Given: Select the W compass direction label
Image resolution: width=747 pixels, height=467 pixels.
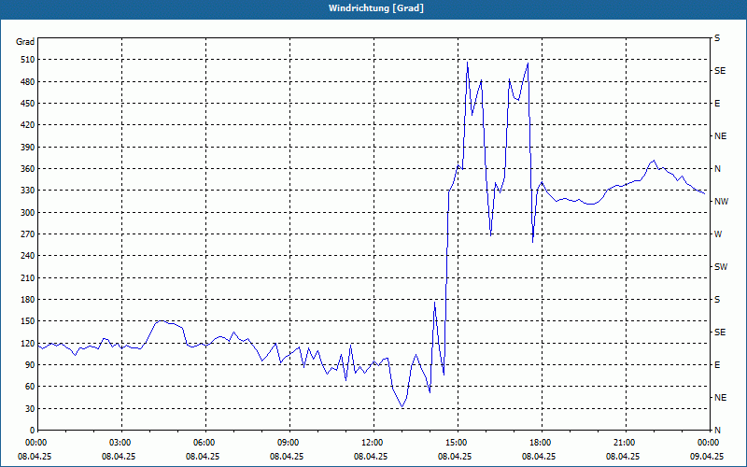Looking at the screenshot, I should click(718, 234).
